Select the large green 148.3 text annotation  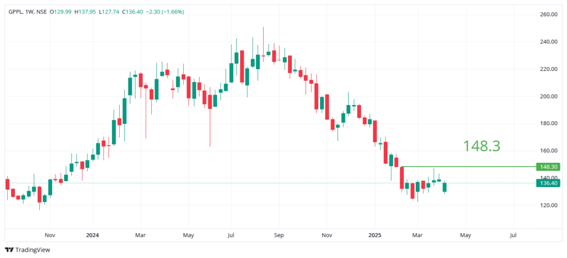(481, 146)
